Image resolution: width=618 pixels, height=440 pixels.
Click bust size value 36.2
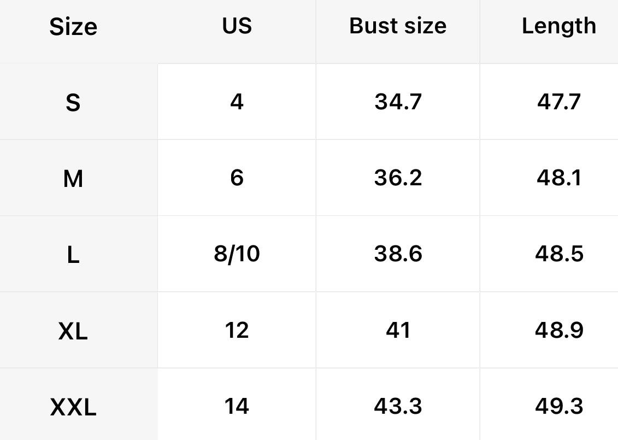tap(398, 178)
